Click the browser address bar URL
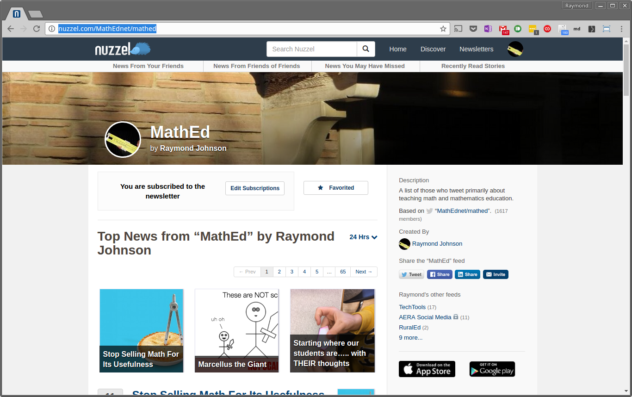This screenshot has height=397, width=632. point(107,29)
